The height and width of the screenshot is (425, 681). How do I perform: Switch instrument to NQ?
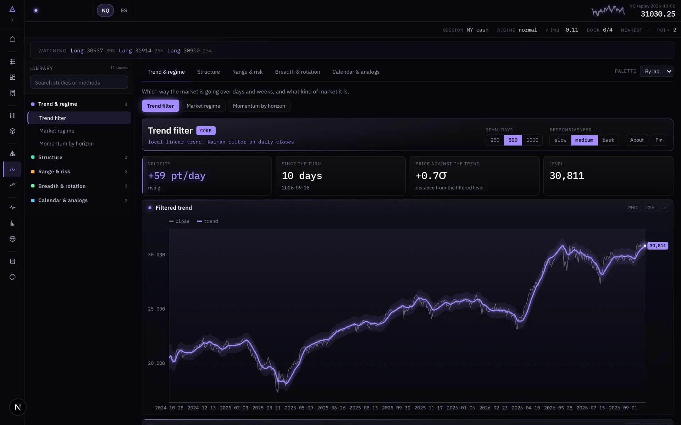pos(105,11)
